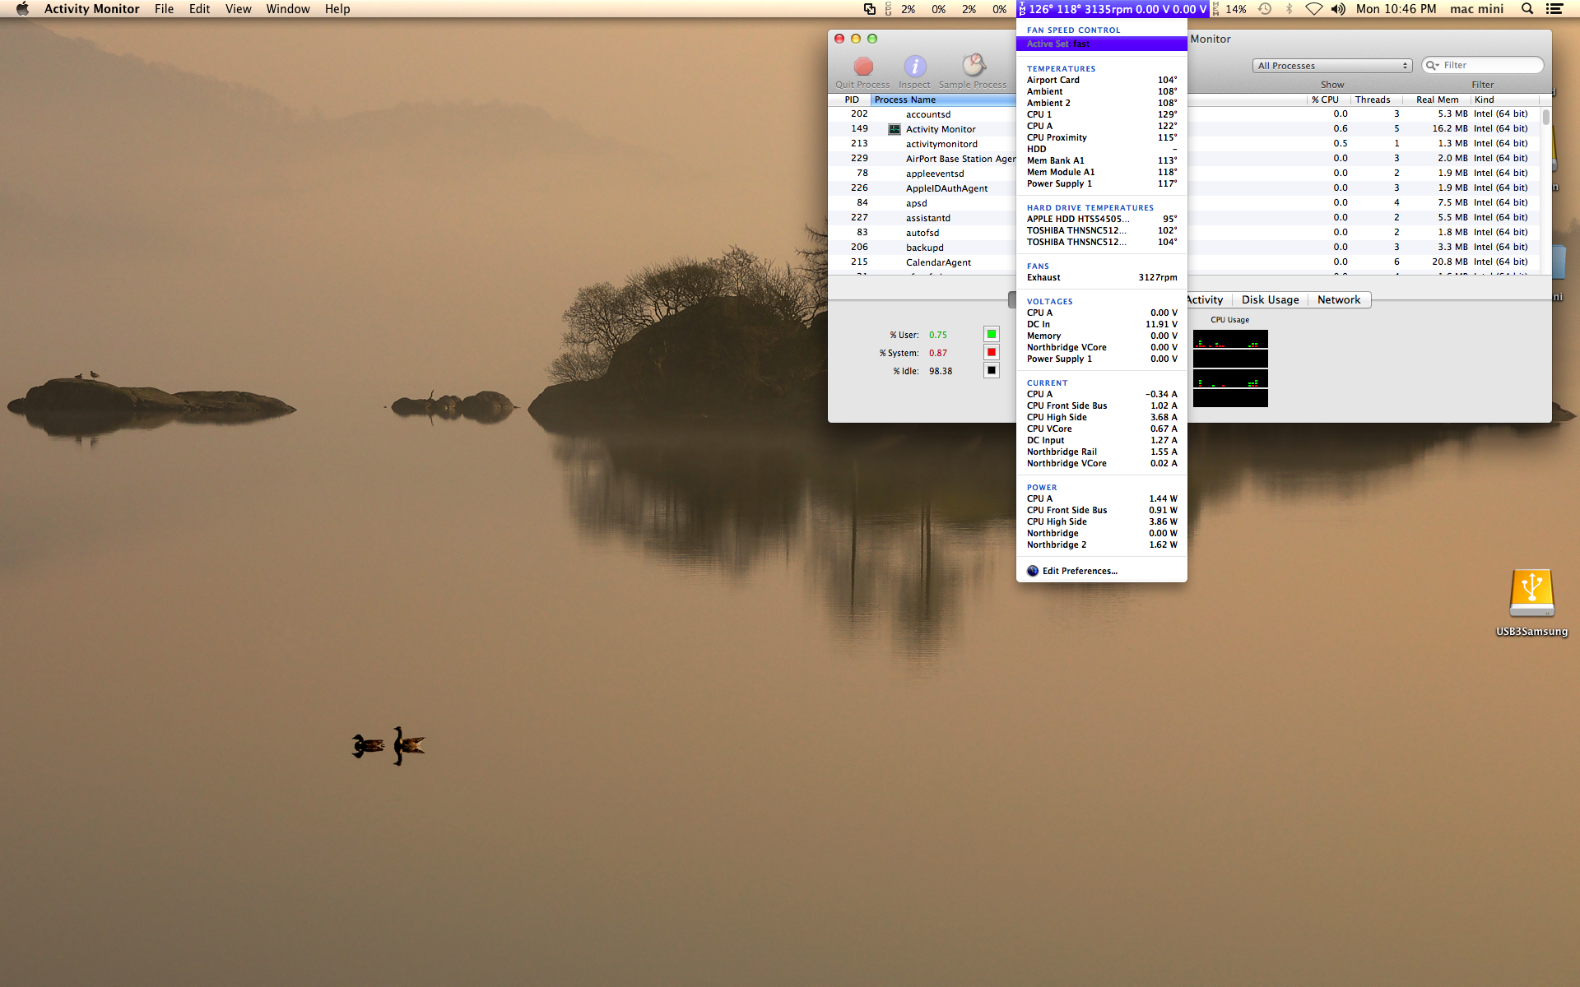This screenshot has height=987, width=1580.
Task: Open the Window menu
Action: tap(287, 9)
